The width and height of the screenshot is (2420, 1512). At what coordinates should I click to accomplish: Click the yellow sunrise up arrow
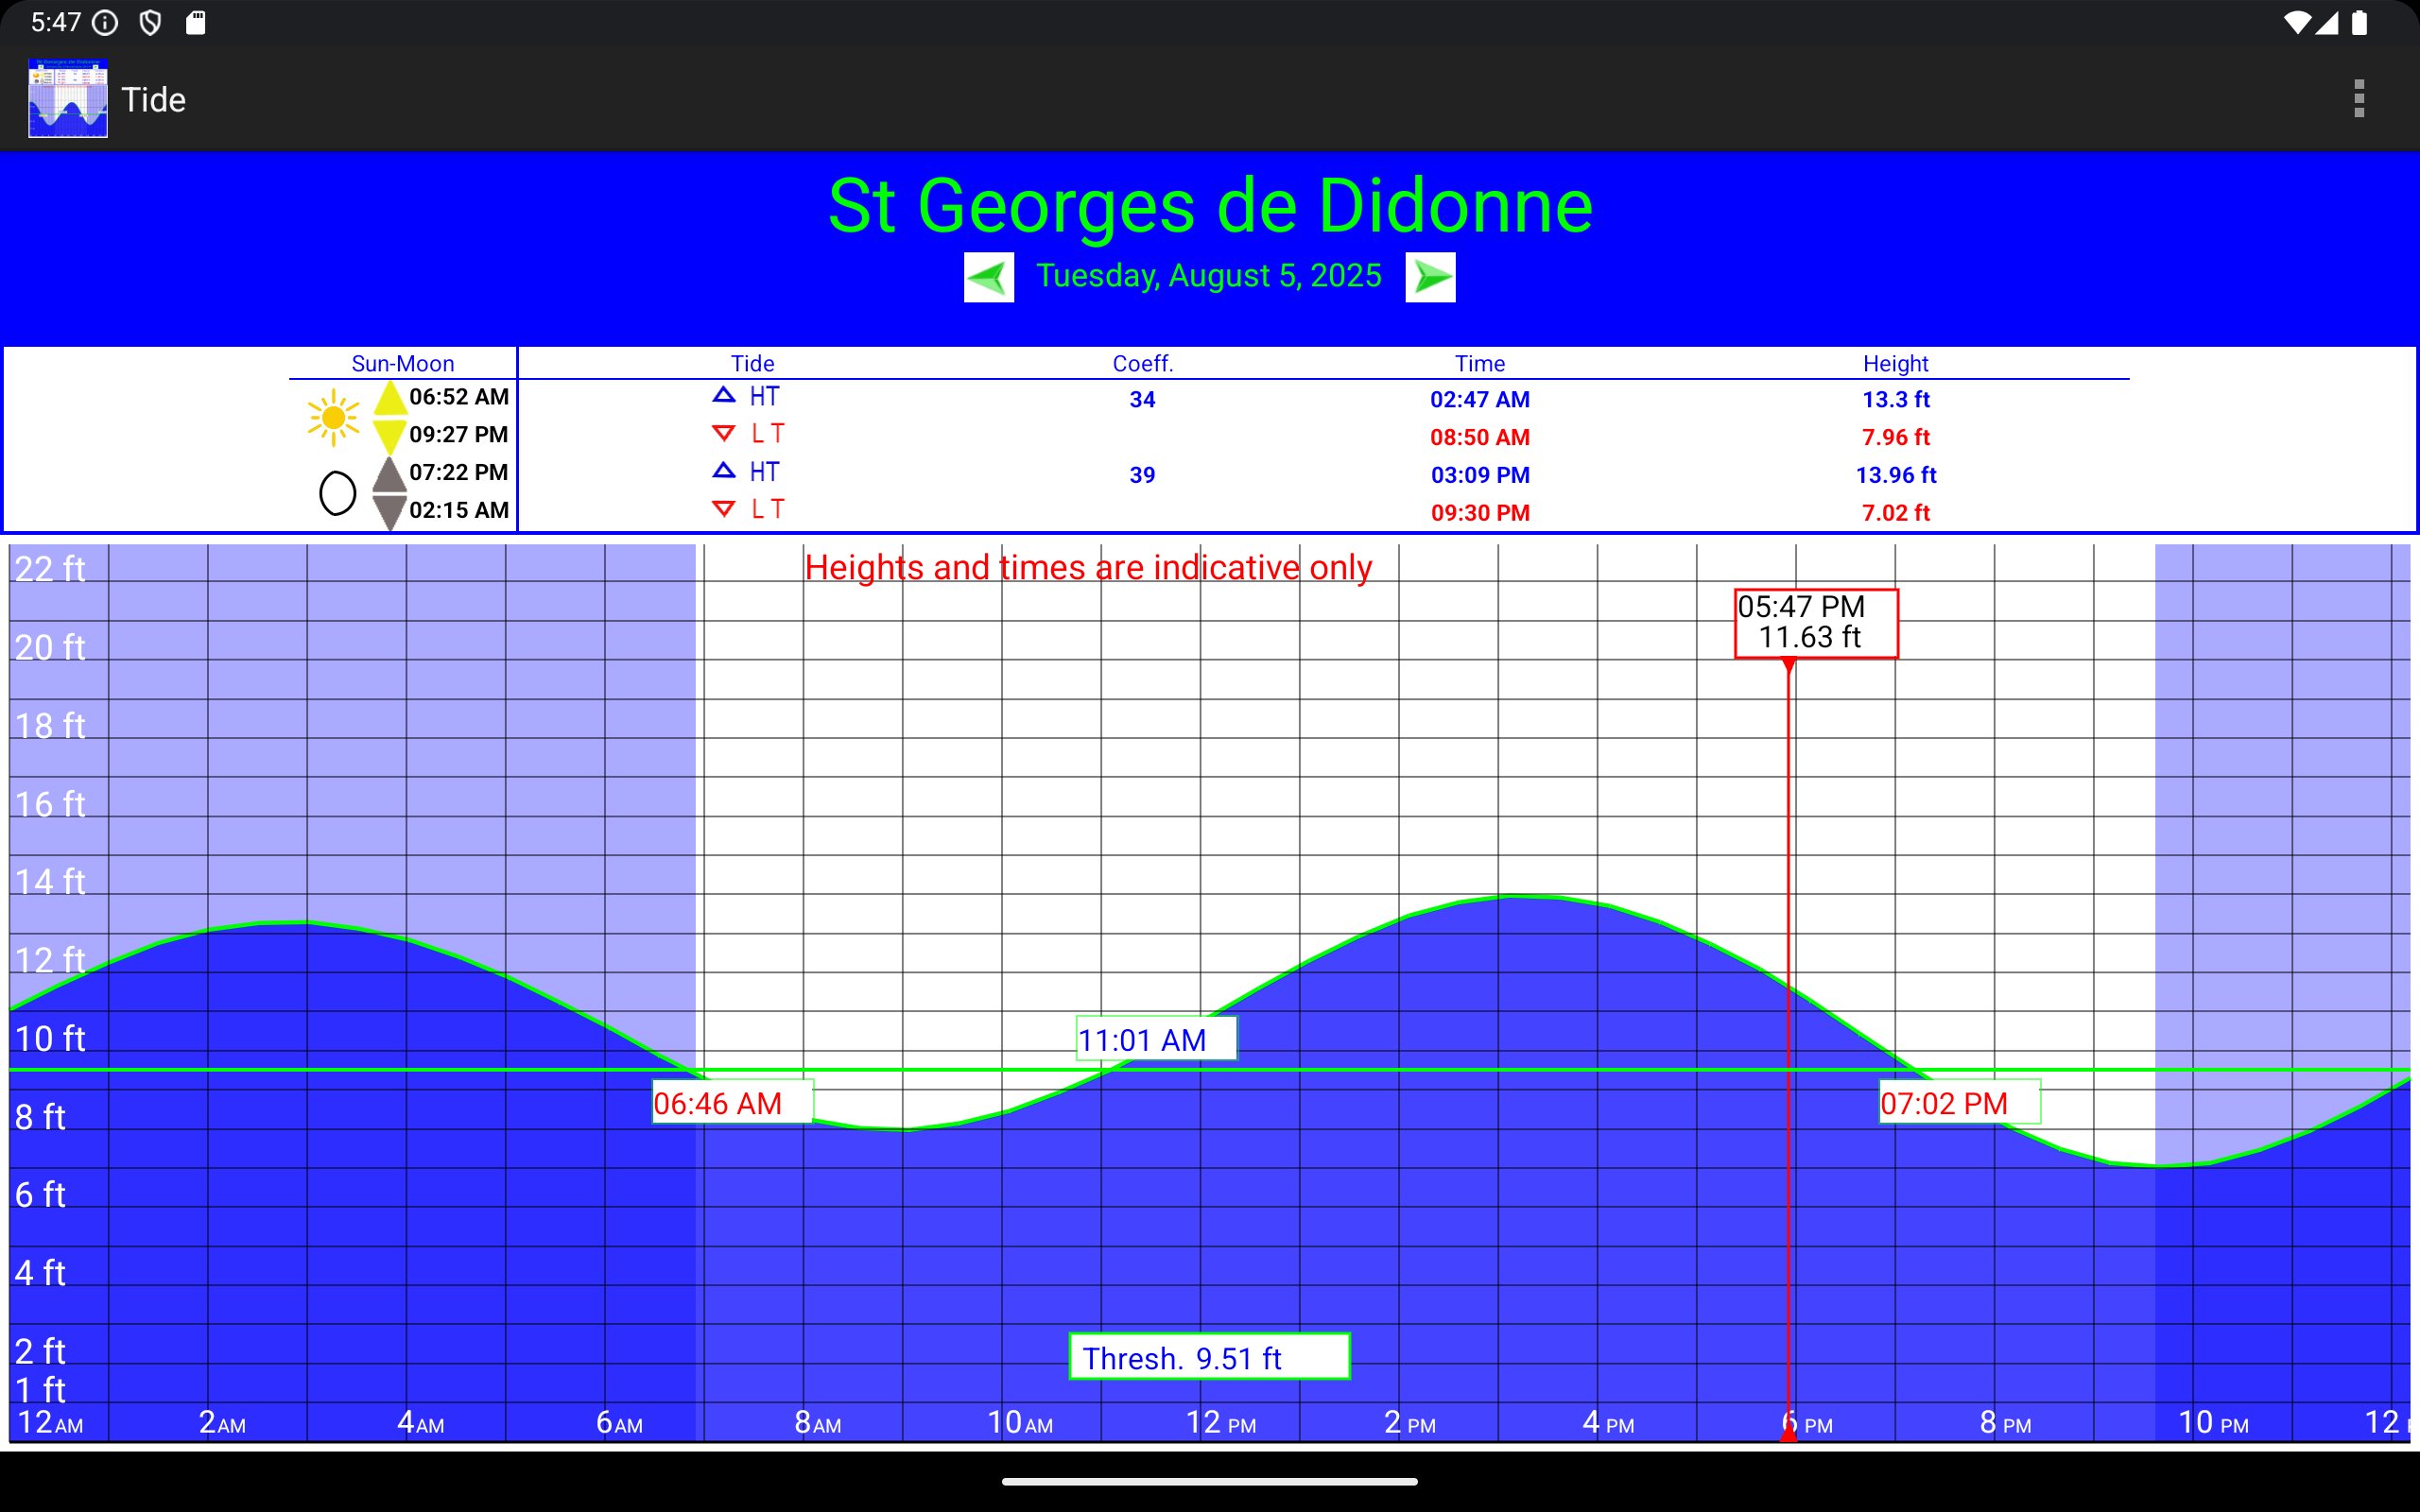click(389, 398)
